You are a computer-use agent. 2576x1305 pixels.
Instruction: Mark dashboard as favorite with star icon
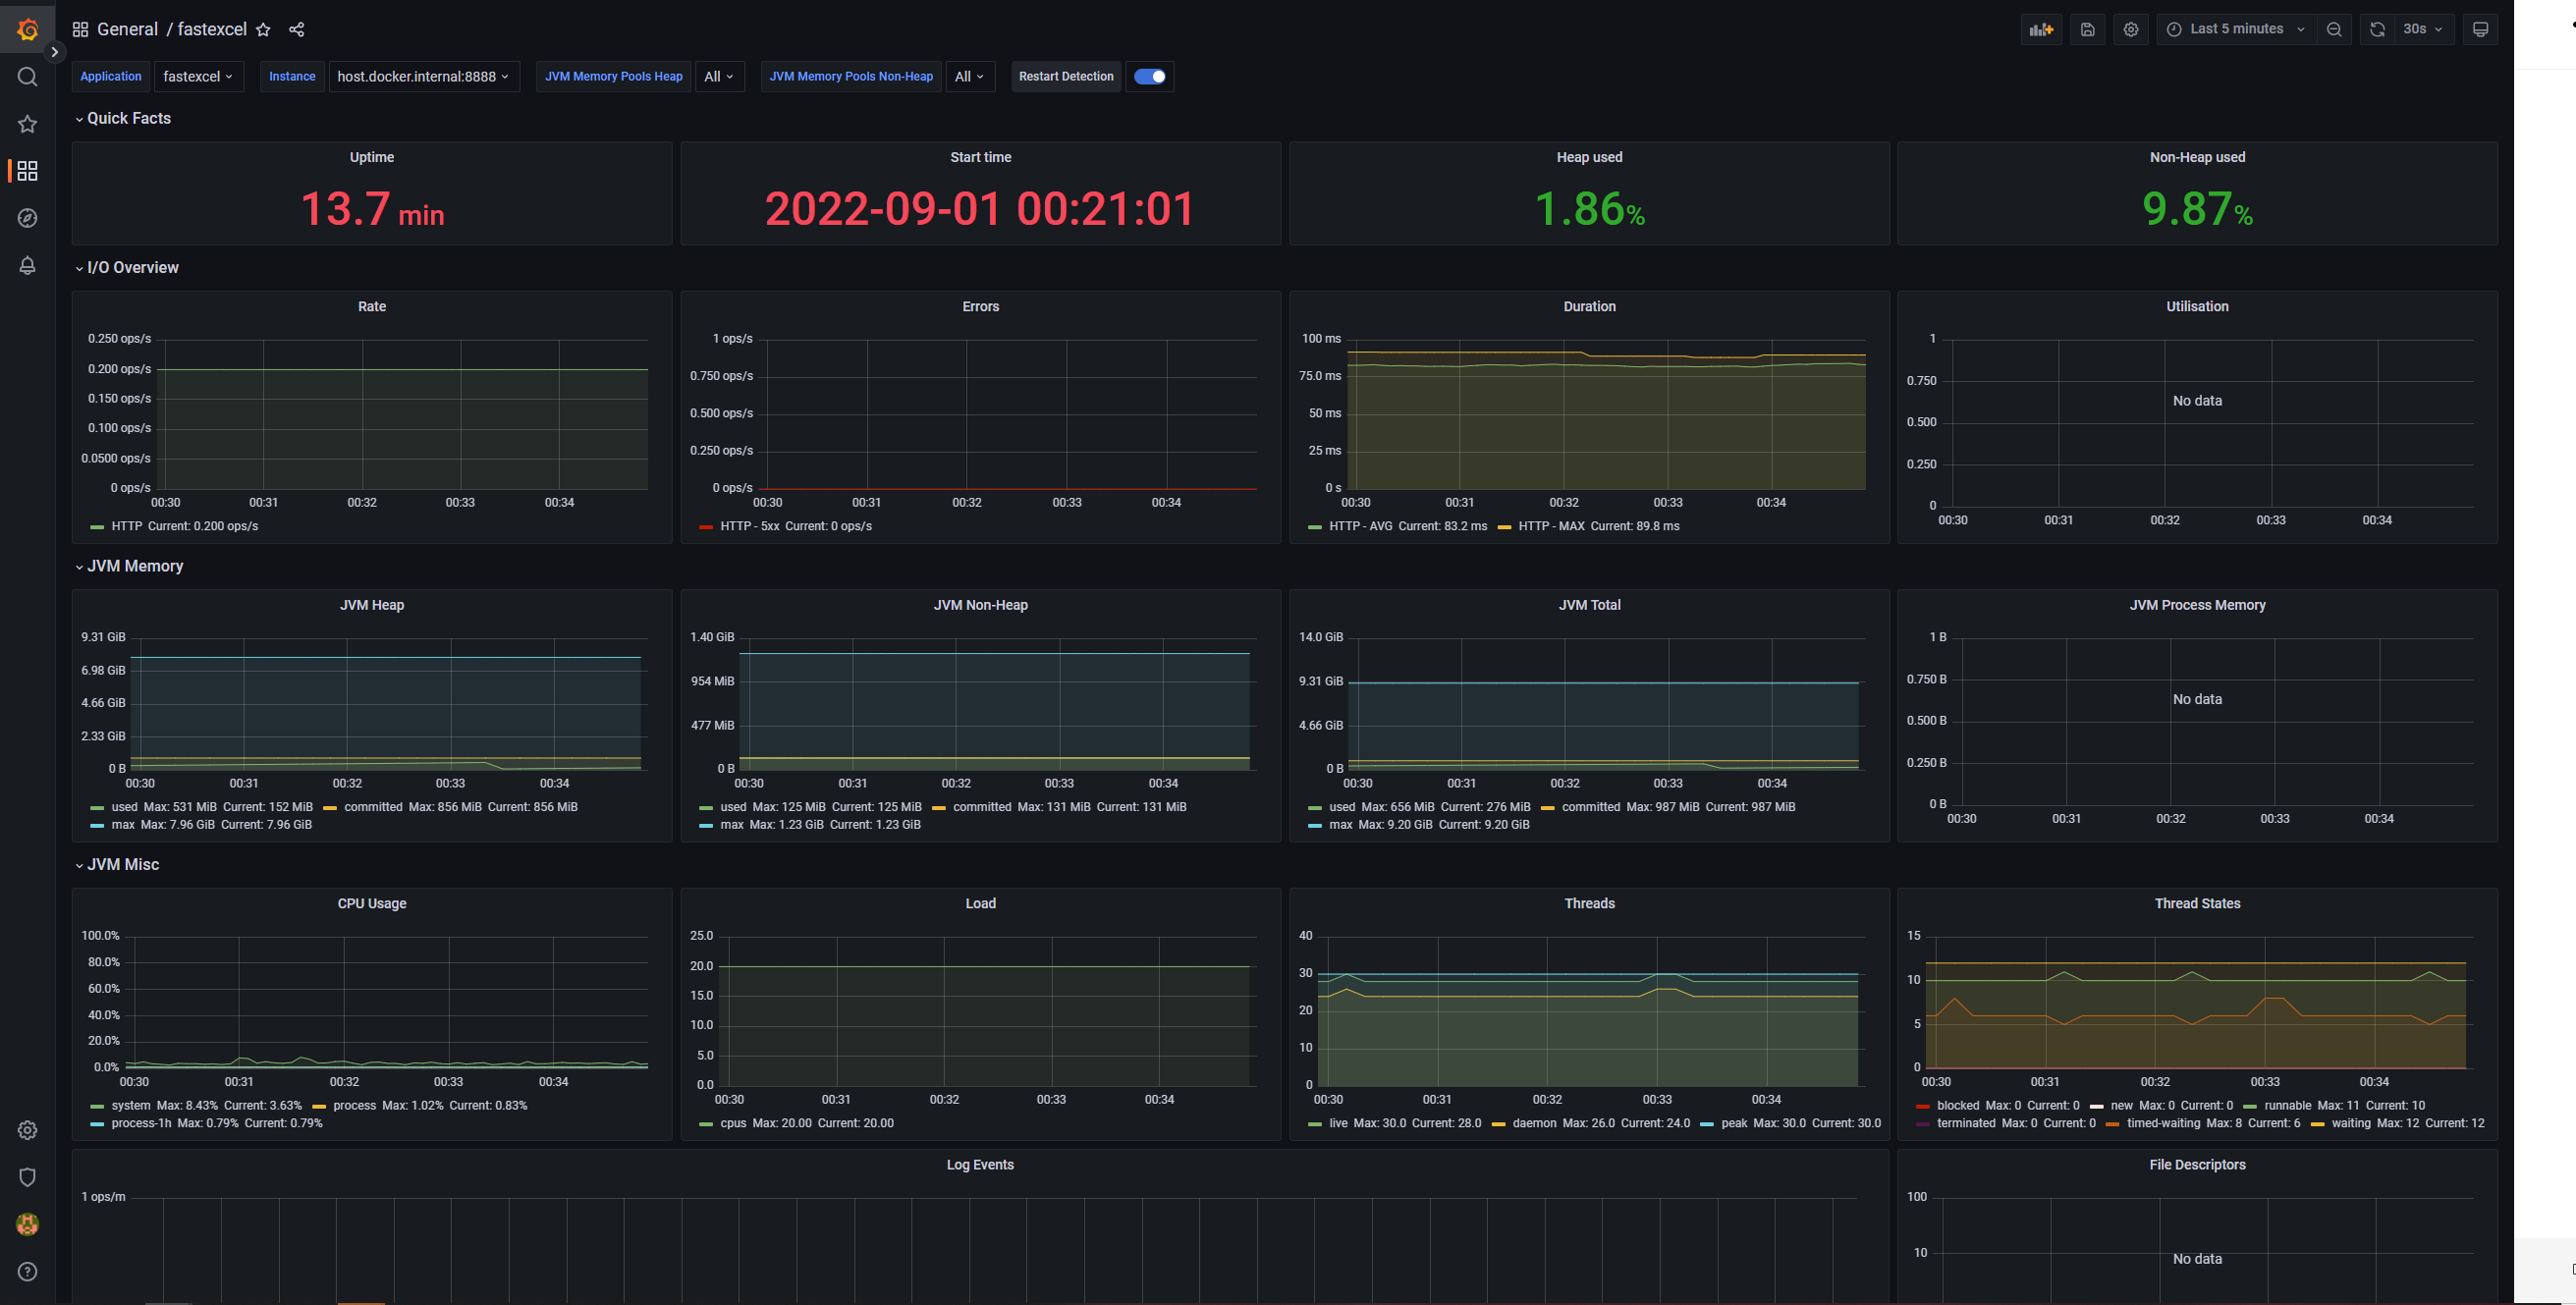coord(263,29)
